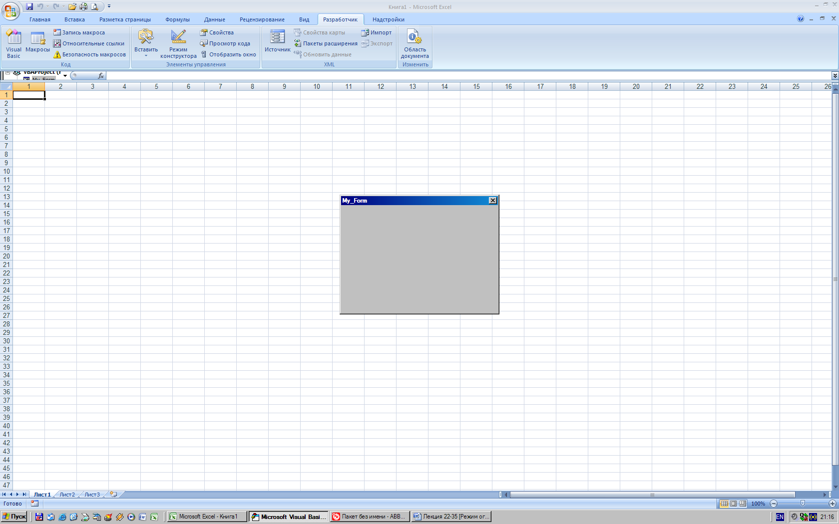Switch to the Формулы tab
The image size is (839, 524).
pos(177,19)
